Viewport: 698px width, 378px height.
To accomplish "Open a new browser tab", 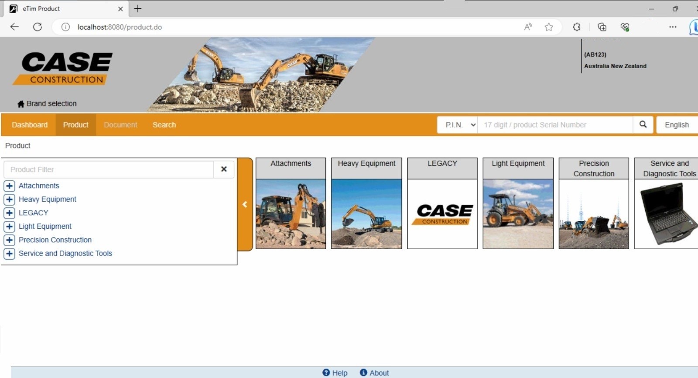I will [x=138, y=8].
